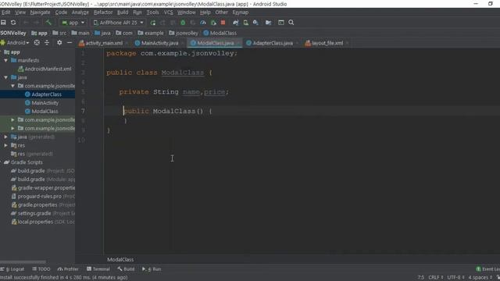Image resolution: width=500 pixels, height=281 pixels.
Task: Select MainActivity in project tree
Action: (x=45, y=103)
